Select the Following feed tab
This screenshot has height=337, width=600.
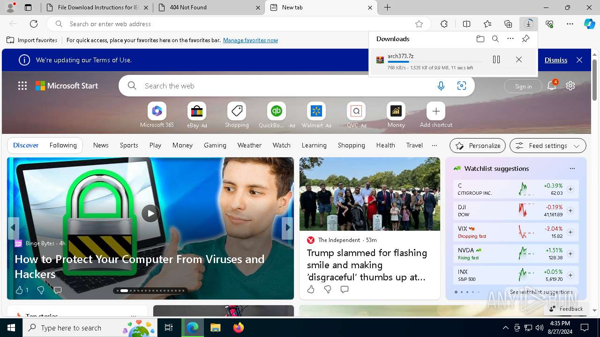(x=63, y=145)
